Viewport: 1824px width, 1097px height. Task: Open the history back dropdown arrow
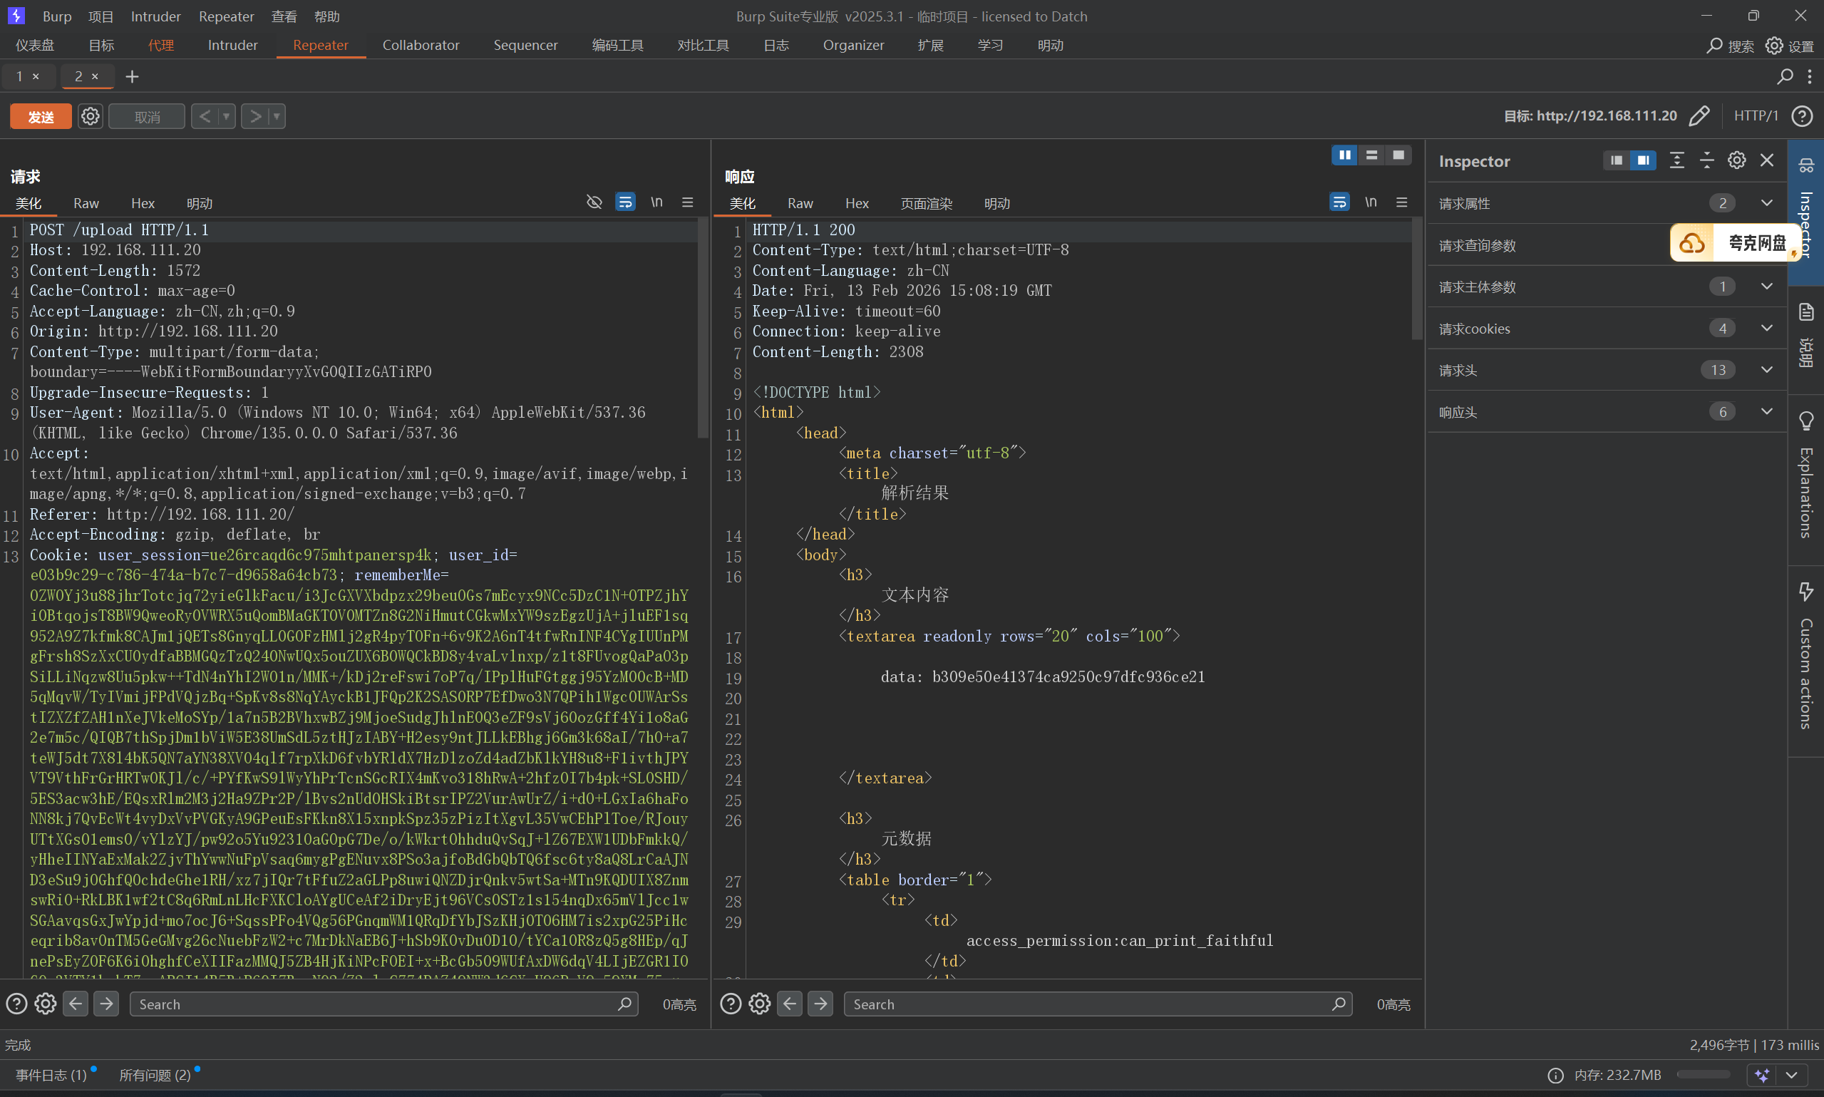[227, 116]
